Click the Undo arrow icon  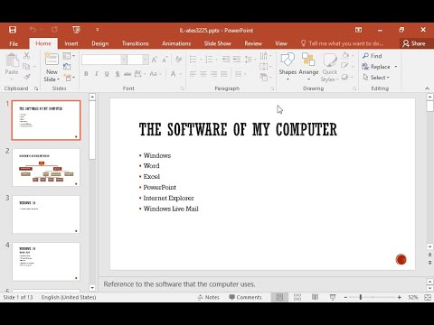33,30
